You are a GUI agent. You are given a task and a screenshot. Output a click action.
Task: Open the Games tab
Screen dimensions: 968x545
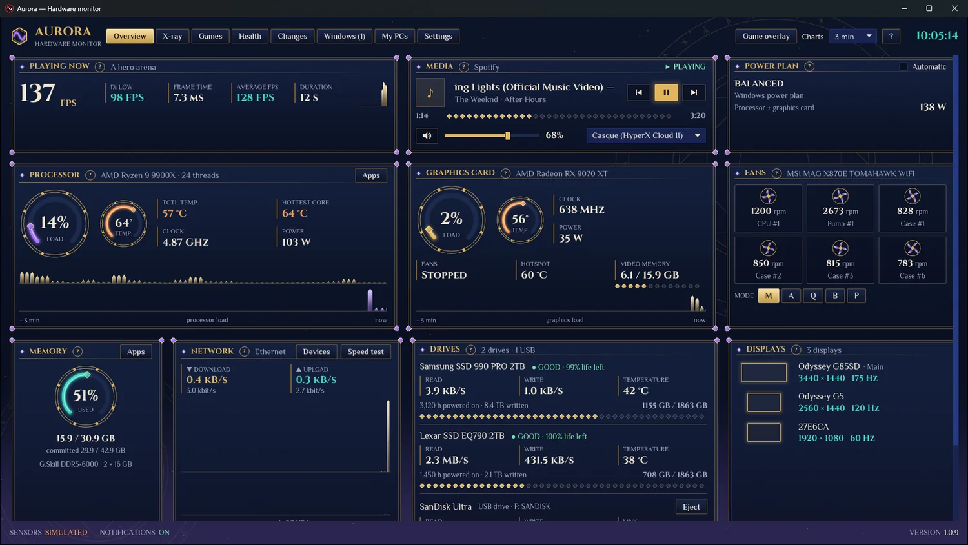tap(210, 36)
